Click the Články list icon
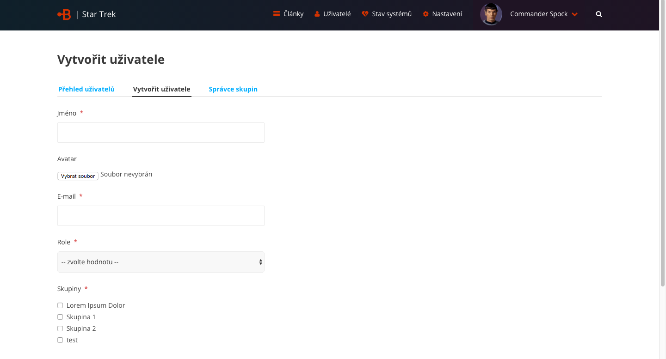The image size is (666, 359). tap(277, 14)
